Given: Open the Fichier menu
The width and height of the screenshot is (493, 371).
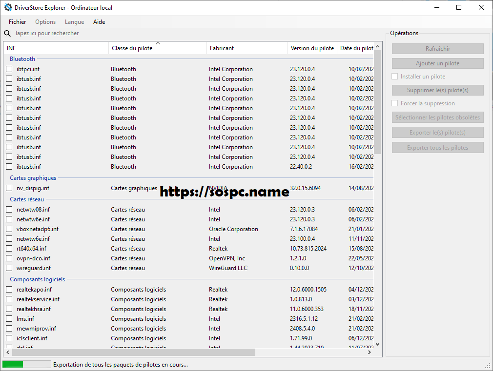Looking at the screenshot, I should (x=17, y=22).
